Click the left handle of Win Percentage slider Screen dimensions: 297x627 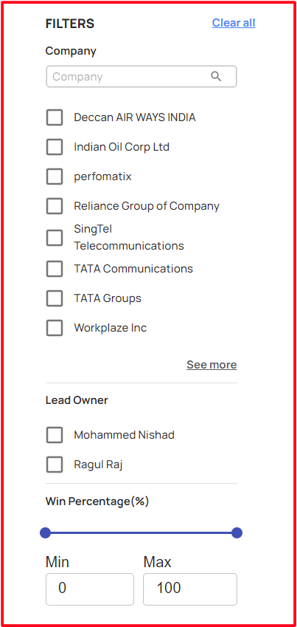(x=45, y=533)
